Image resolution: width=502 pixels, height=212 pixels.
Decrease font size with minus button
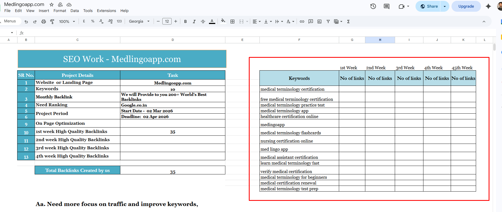point(158,21)
